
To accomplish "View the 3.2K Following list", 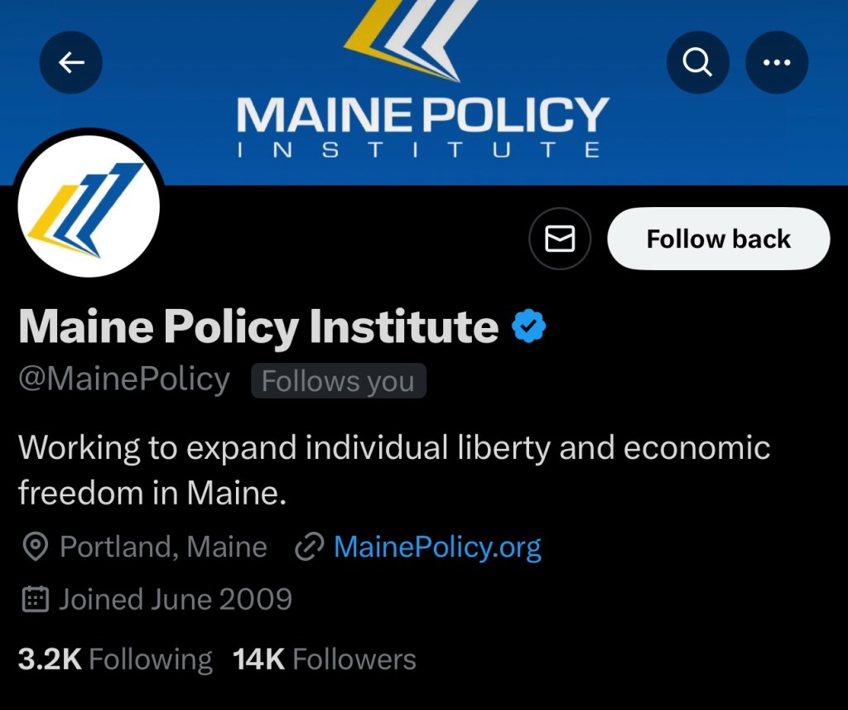I will click(115, 659).
